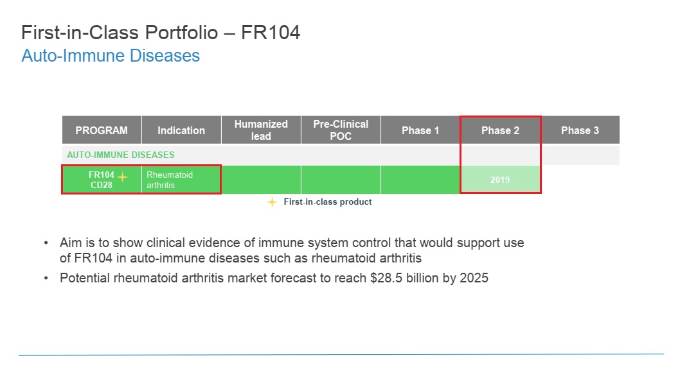The height and width of the screenshot is (387, 689).
Task: Click the yellow star beside FR104
Action: [x=123, y=177]
